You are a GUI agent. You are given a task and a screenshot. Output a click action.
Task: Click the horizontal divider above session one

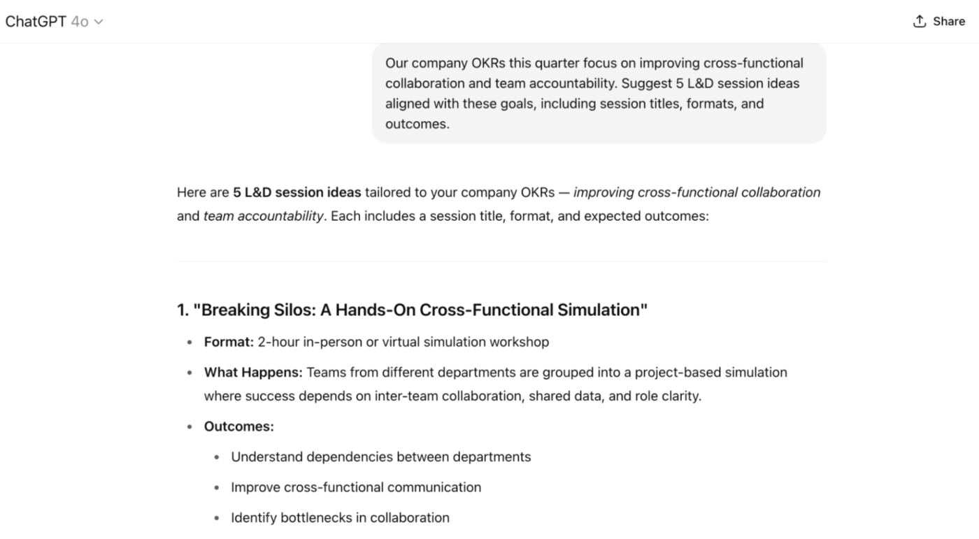501,262
